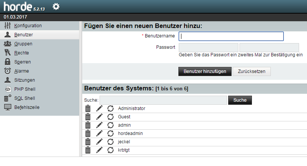Click the Administrator user name

(132, 109)
